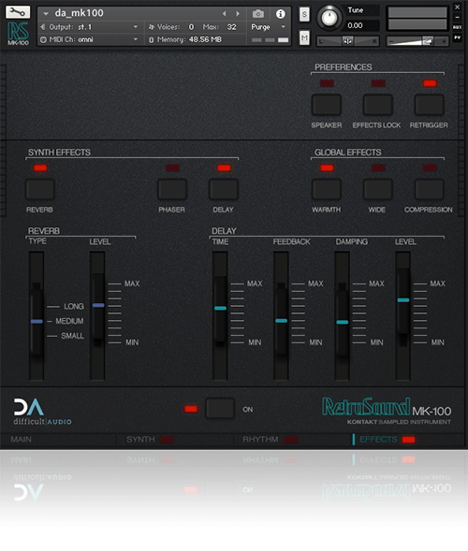Click the Voices count value 0
Viewport: 468px width, 551px height.
coord(191,27)
